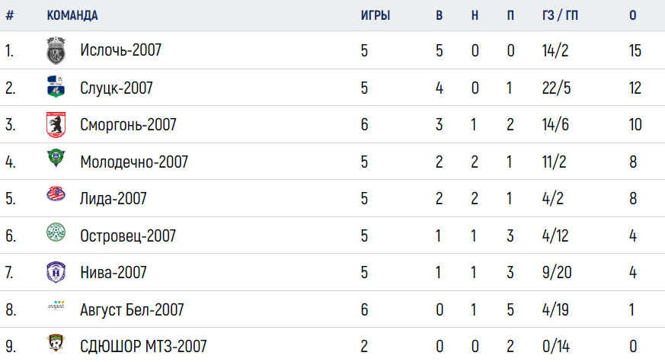Image resolution: width=665 pixels, height=362 pixels.
Task: Click the Сморгонь-2007 red bear emblem
Action: (x=56, y=124)
